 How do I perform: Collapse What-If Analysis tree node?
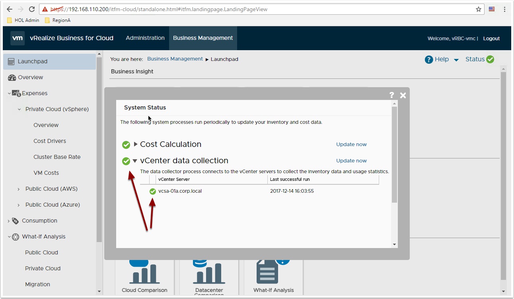click(x=9, y=237)
